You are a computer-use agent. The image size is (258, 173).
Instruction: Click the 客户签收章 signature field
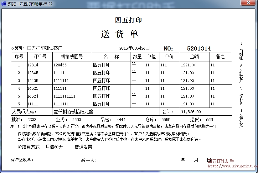22,160
